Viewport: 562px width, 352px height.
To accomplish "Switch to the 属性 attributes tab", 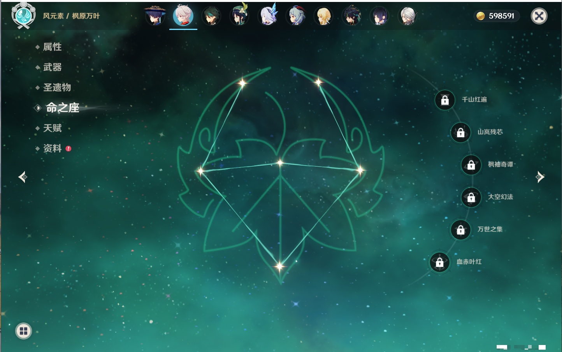I will 52,47.
